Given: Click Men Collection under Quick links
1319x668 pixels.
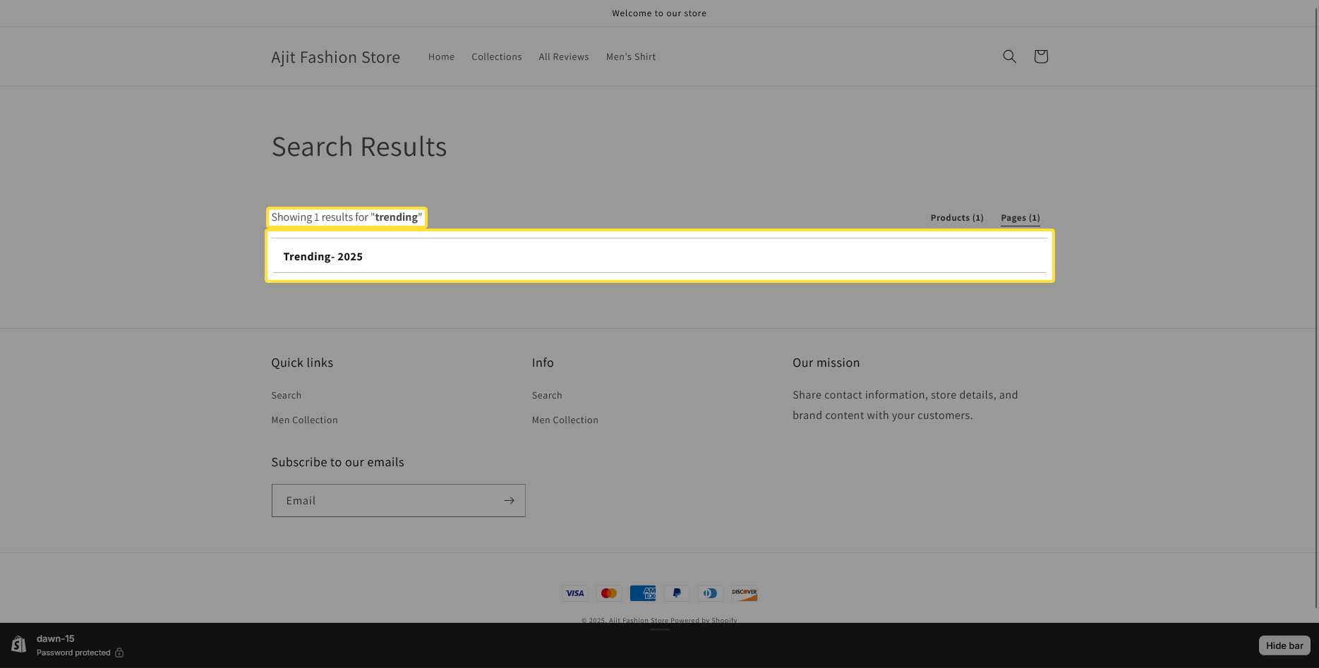Looking at the screenshot, I should pos(304,420).
